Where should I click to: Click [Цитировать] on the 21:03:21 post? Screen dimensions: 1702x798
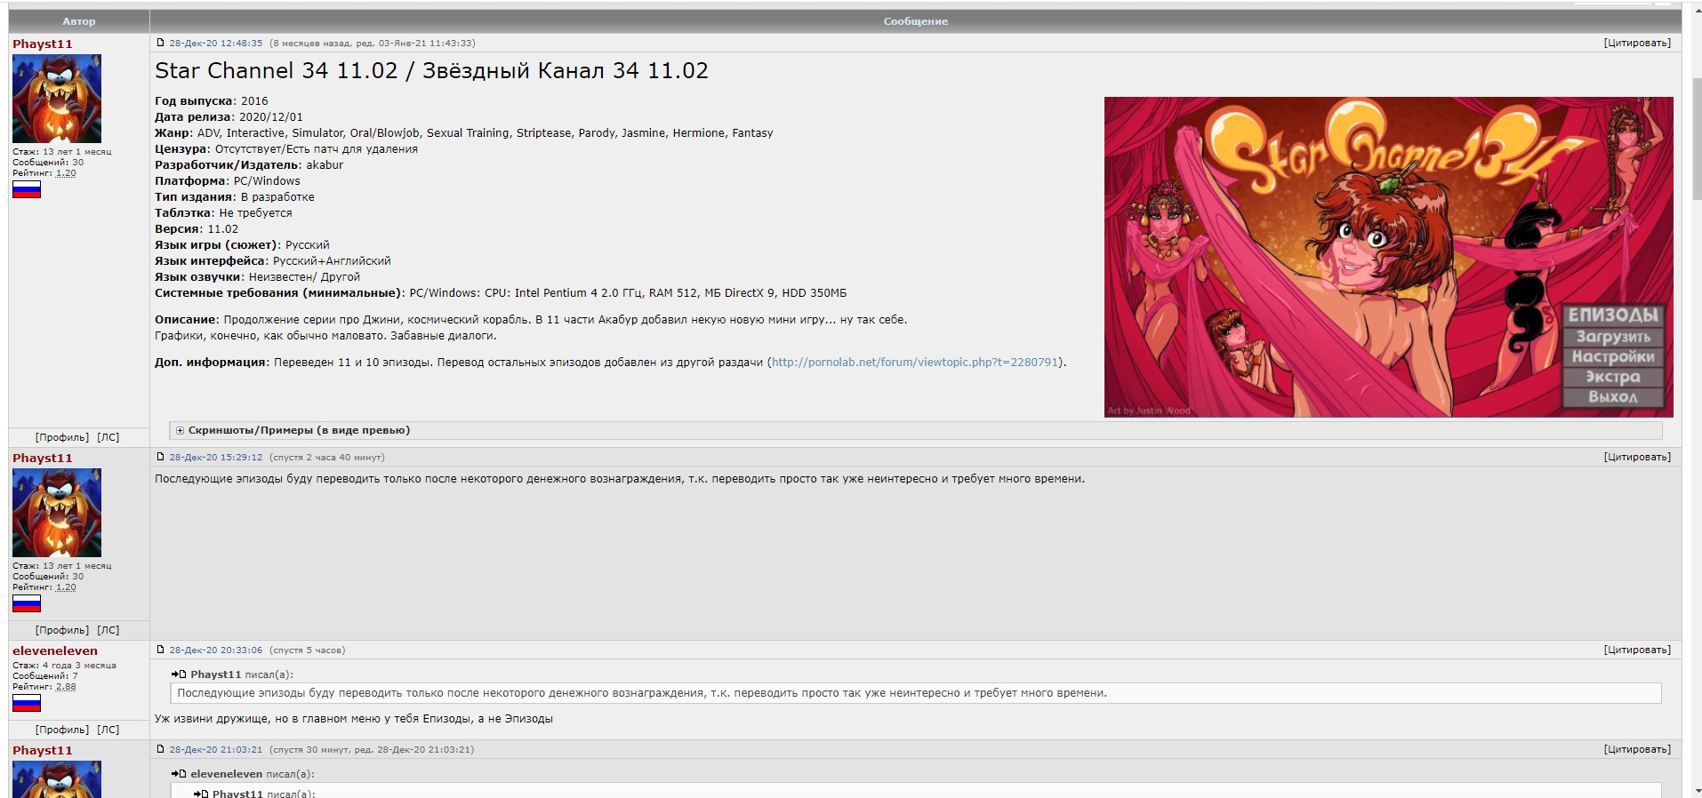[x=1637, y=749]
